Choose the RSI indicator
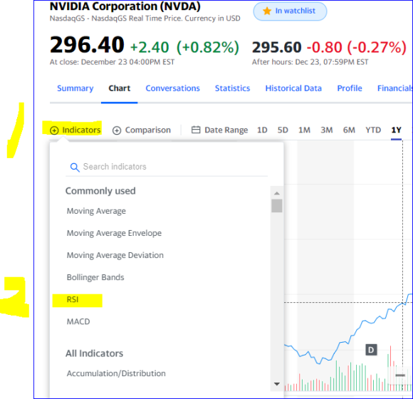 point(73,300)
